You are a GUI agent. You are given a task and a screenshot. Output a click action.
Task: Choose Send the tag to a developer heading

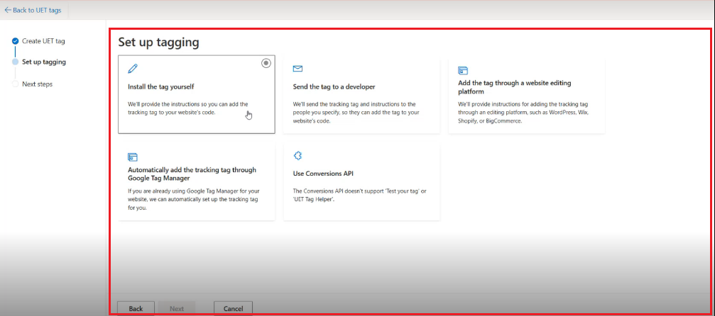[334, 86]
